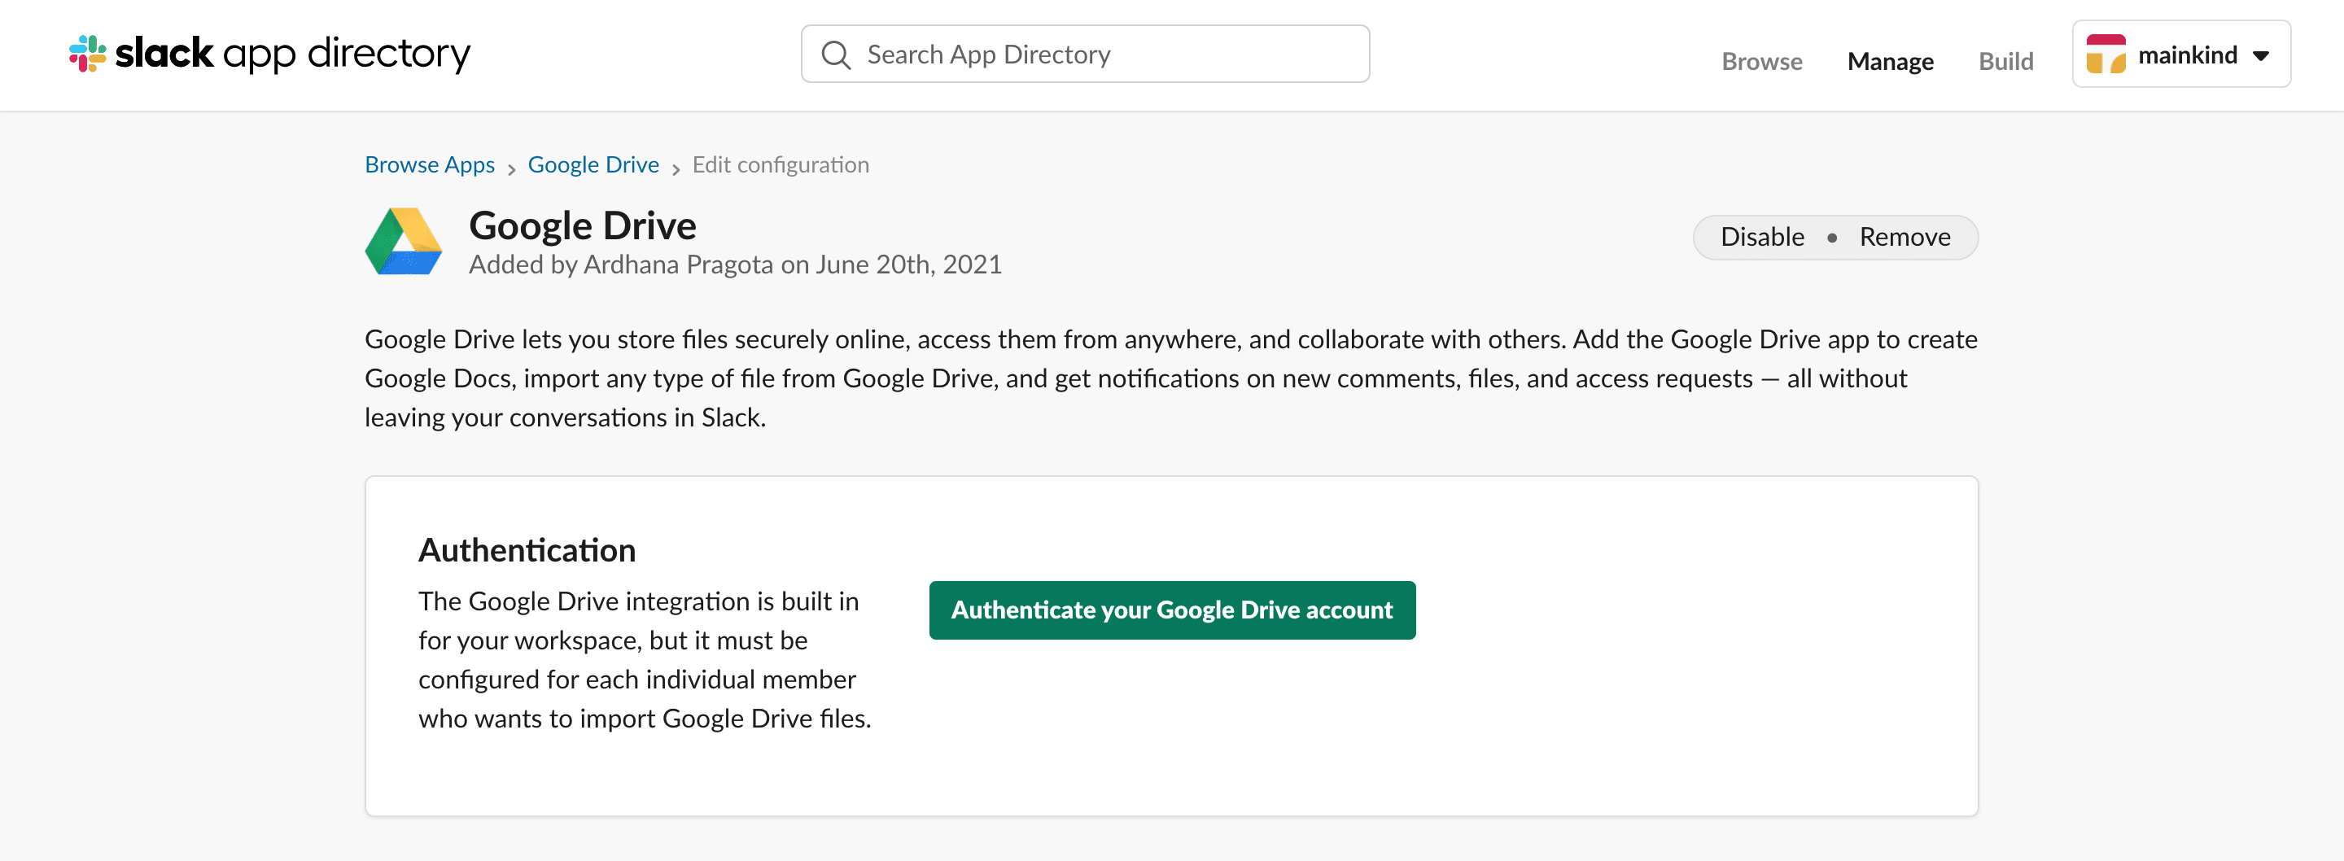Click the Authentication section heading
The height and width of the screenshot is (861, 2344).
[x=527, y=550]
